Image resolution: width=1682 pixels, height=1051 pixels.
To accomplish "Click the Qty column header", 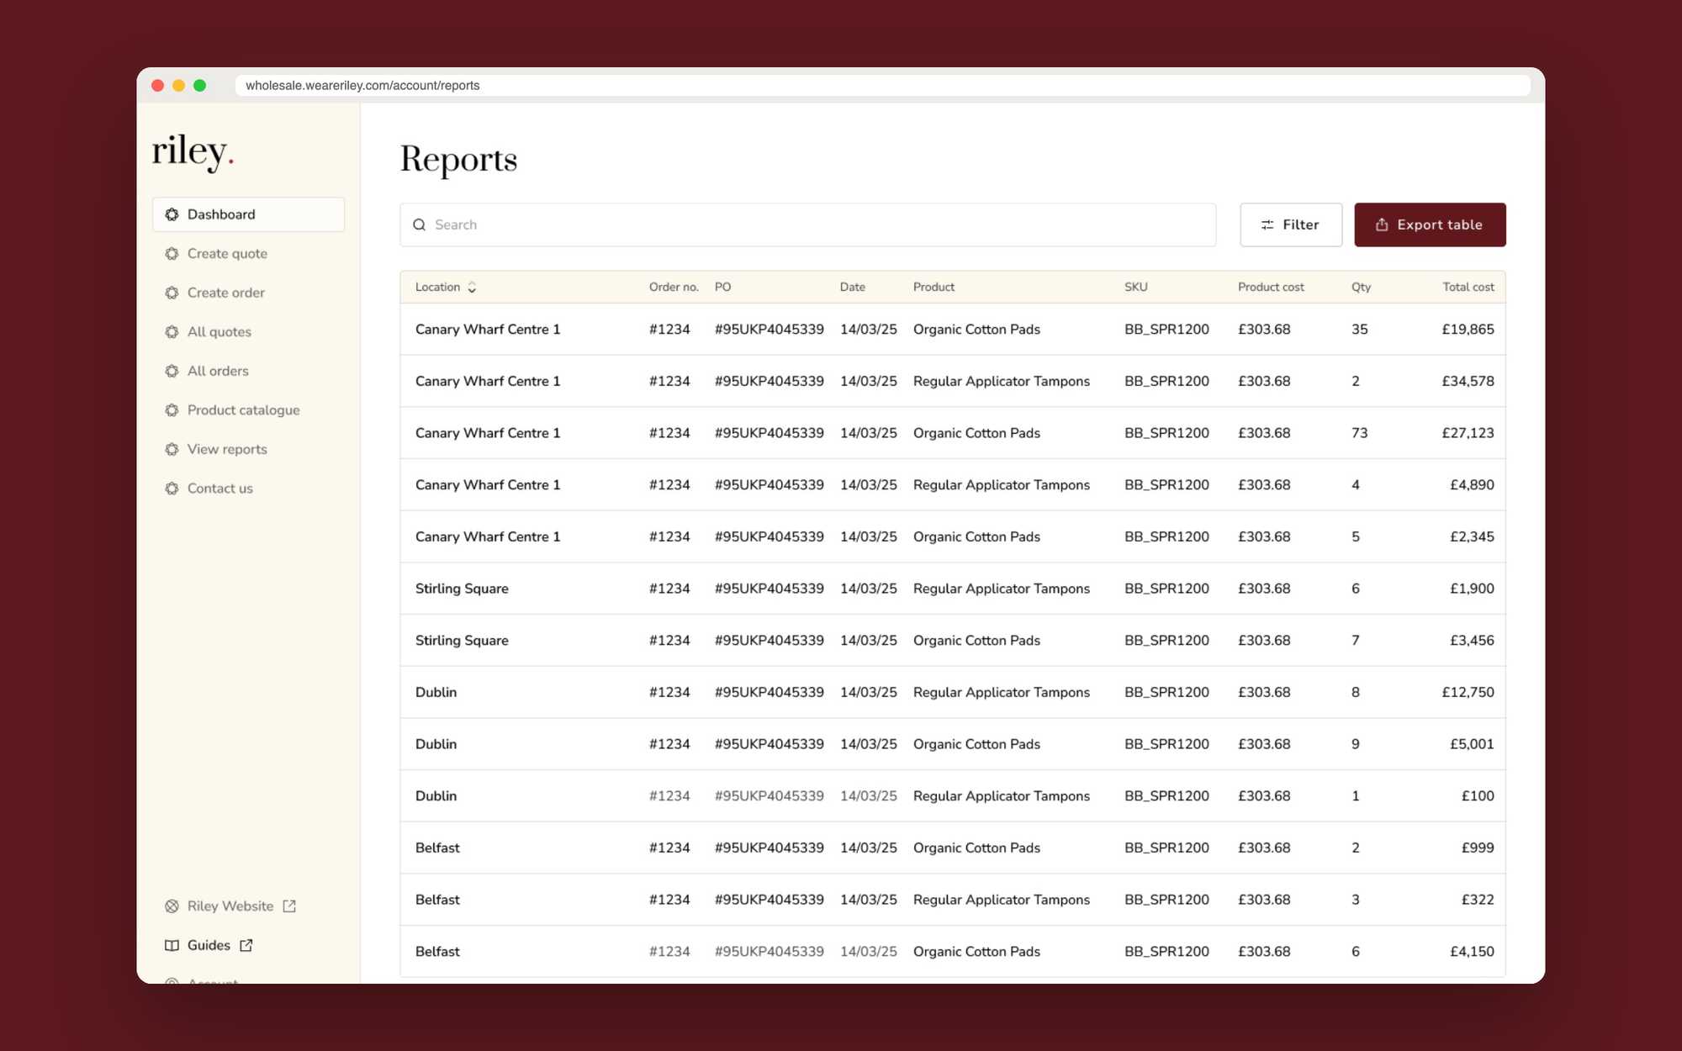I will [x=1361, y=287].
